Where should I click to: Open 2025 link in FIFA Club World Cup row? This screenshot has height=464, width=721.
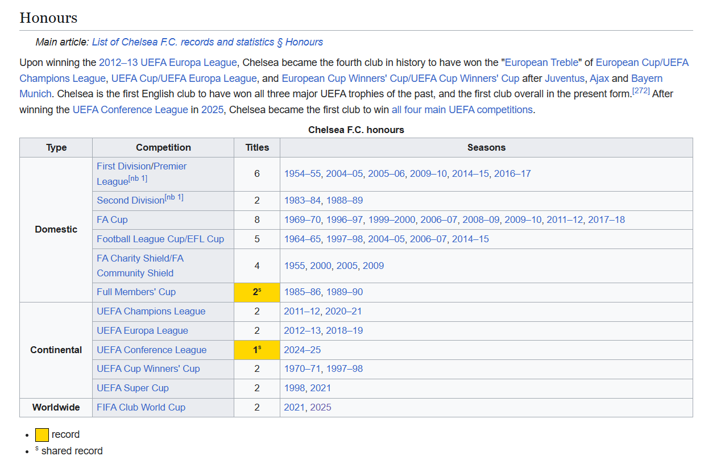tap(321, 408)
